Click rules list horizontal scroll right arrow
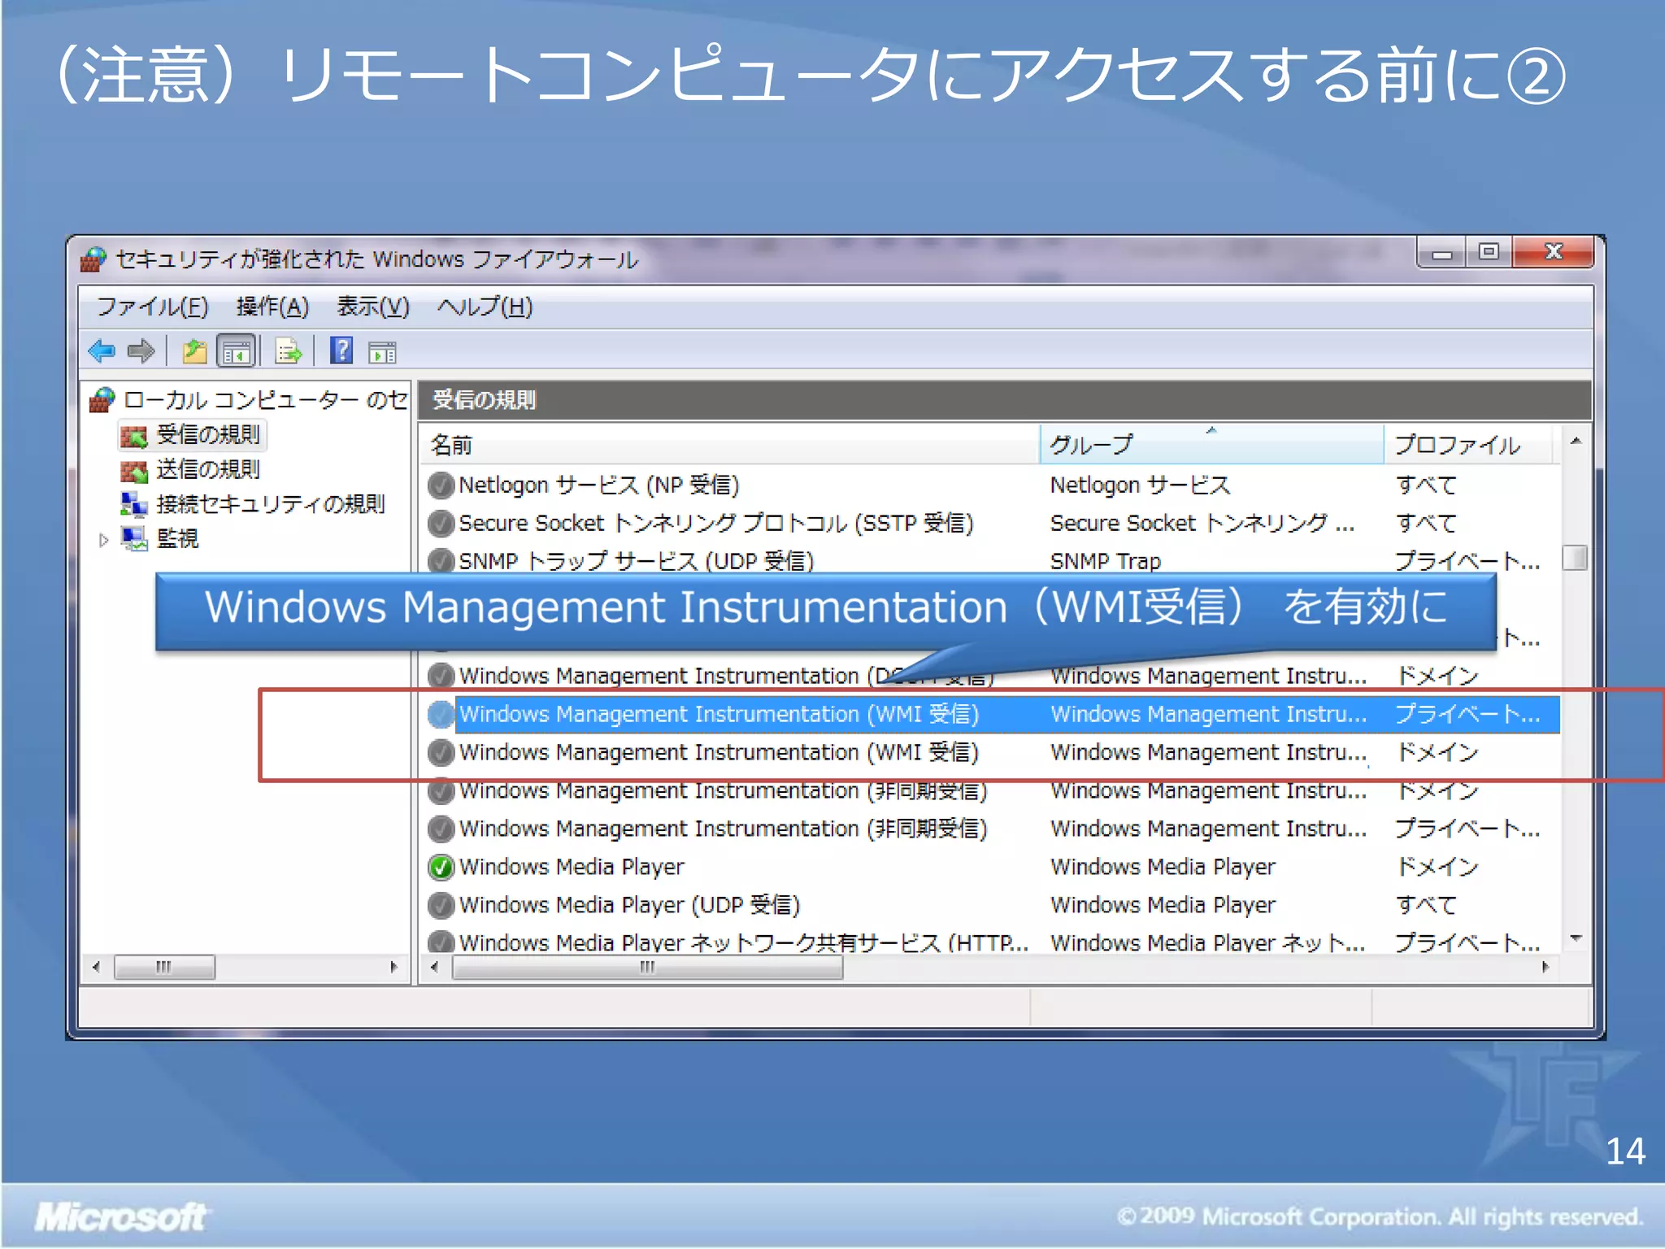The height and width of the screenshot is (1249, 1665). (x=1545, y=968)
